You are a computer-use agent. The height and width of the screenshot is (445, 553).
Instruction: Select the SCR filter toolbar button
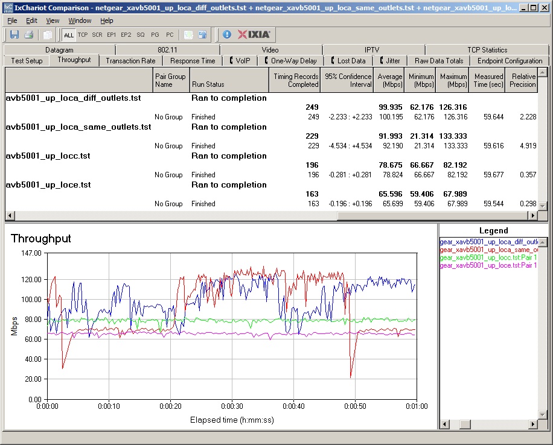97,35
